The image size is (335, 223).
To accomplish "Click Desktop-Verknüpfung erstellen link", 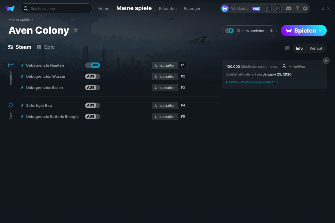I will pos(252,82).
